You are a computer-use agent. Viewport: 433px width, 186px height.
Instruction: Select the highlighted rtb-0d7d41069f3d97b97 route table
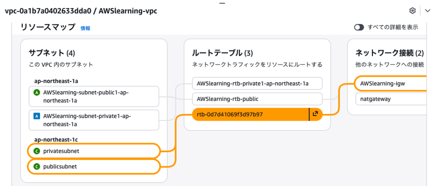tap(249, 114)
